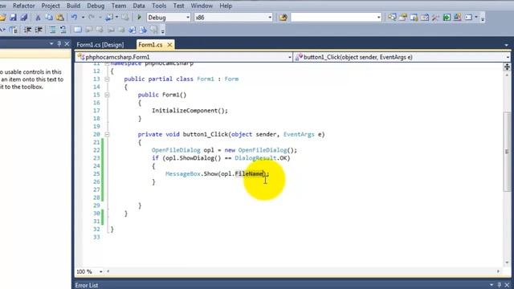The height and width of the screenshot is (289, 514).
Task: Click the Navigate Forward icon
Action: 125,18
